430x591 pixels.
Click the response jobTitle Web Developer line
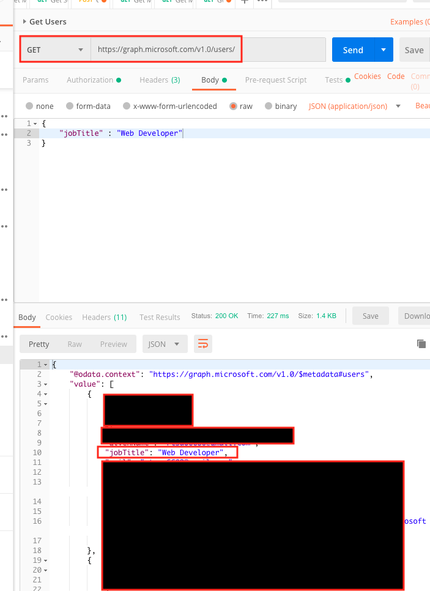pyautogui.click(x=166, y=452)
